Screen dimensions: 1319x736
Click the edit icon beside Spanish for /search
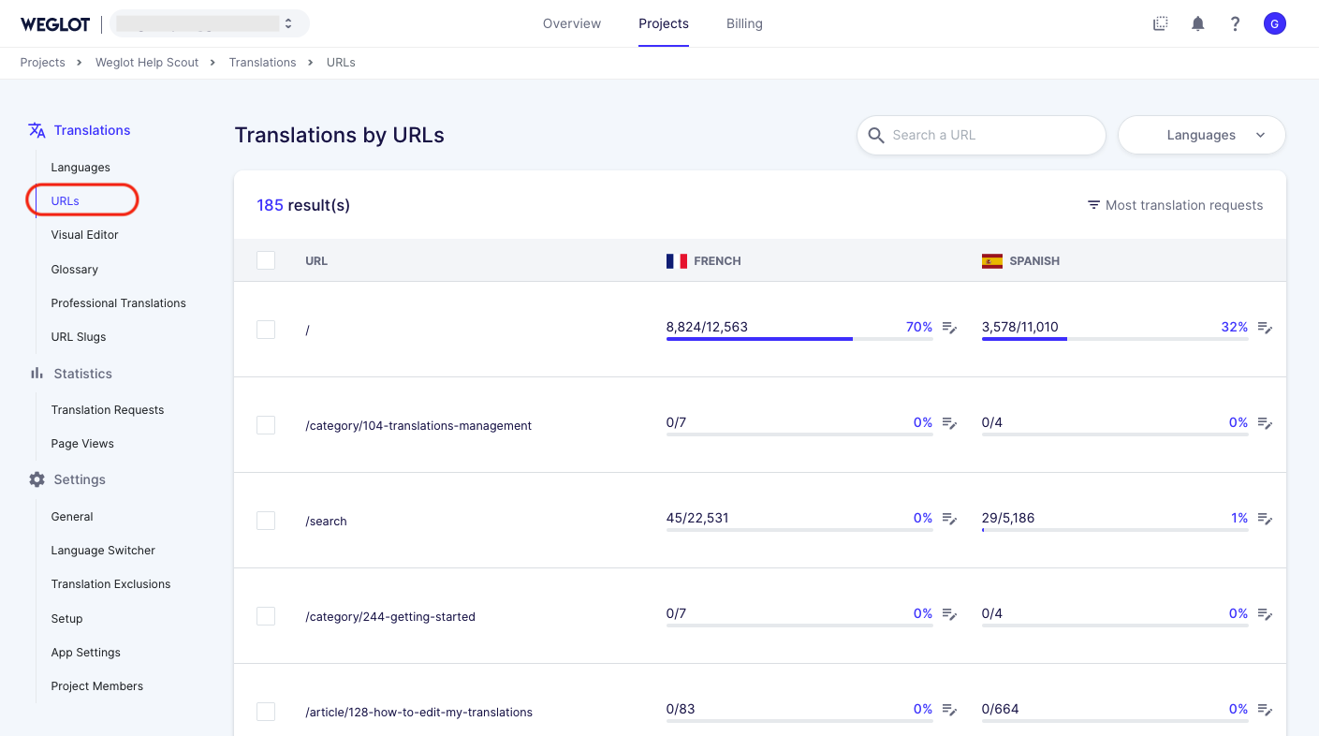1265,520
